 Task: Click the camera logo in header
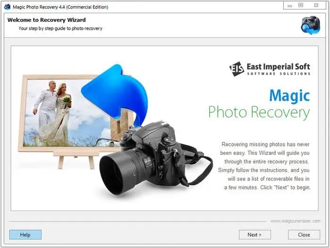click(x=310, y=25)
